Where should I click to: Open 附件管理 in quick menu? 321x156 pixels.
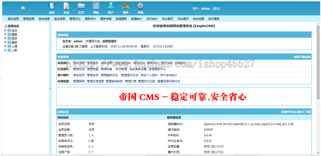[x=121, y=69]
